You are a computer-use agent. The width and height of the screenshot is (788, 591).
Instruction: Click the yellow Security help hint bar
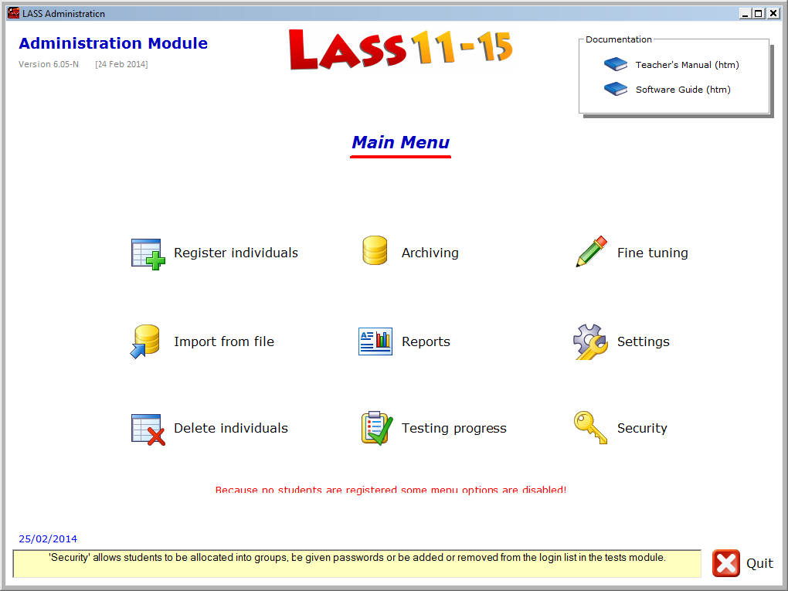(357, 563)
